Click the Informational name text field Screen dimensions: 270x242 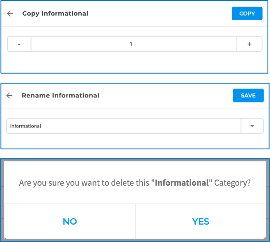(123, 126)
